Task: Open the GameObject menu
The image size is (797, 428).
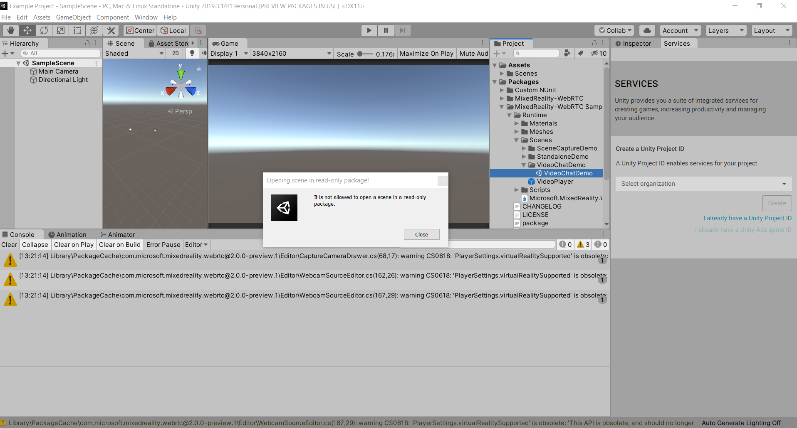Action: point(73,17)
